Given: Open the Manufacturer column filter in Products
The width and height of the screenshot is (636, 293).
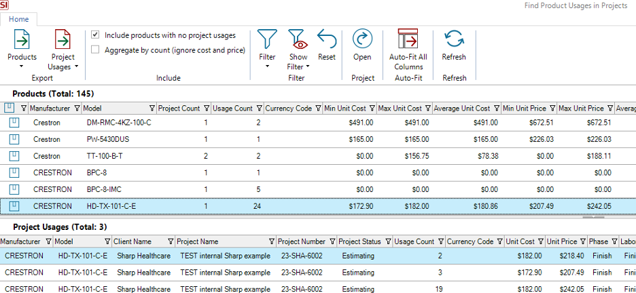Looking at the screenshot, I should (x=77, y=109).
